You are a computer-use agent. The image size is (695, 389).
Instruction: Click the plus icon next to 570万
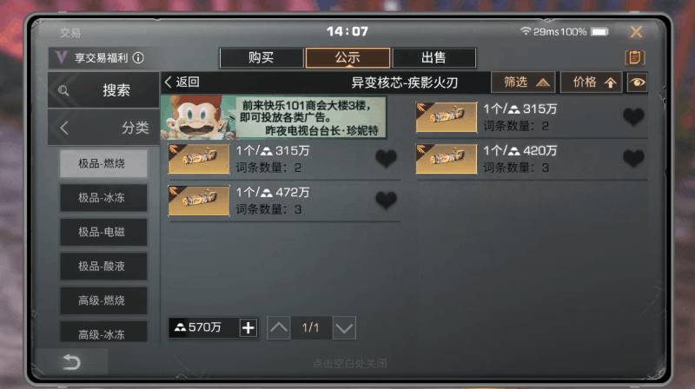(248, 328)
